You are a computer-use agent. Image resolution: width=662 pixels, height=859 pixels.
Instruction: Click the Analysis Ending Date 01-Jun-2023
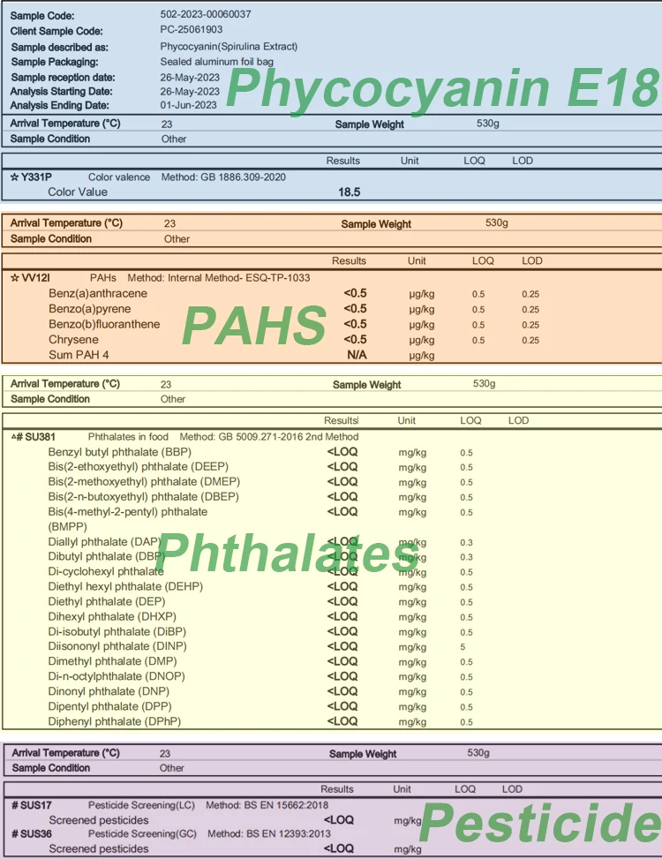click(190, 106)
